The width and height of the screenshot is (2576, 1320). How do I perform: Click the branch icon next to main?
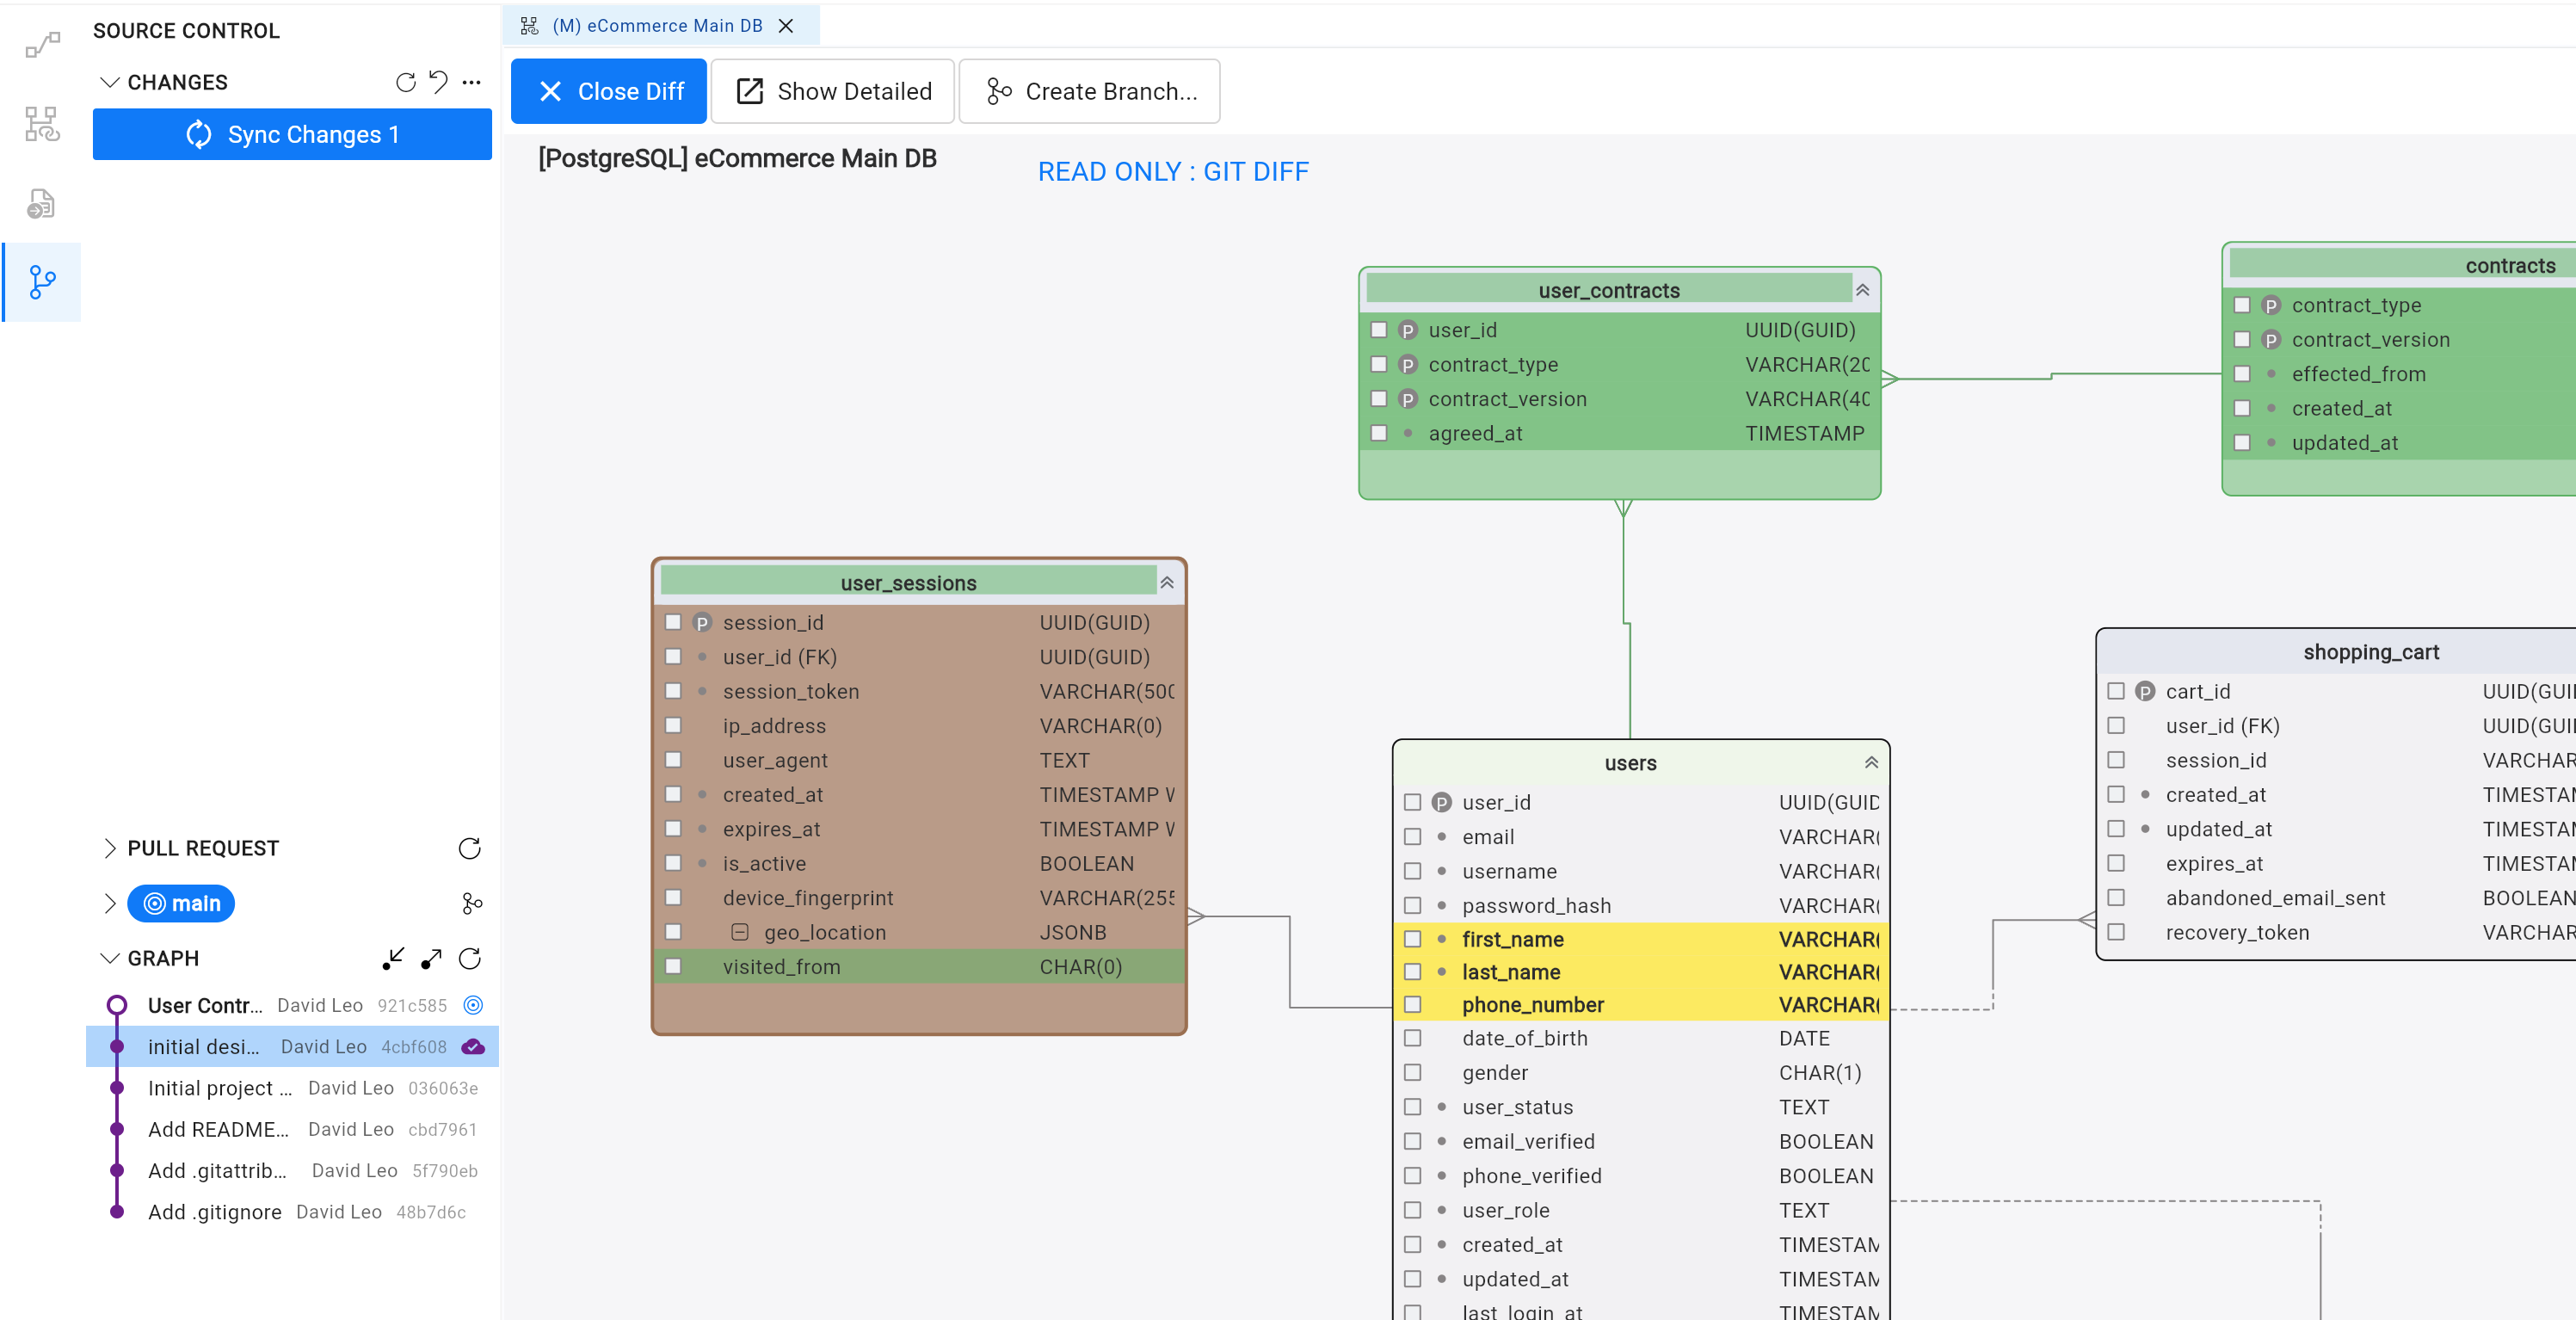click(471, 904)
